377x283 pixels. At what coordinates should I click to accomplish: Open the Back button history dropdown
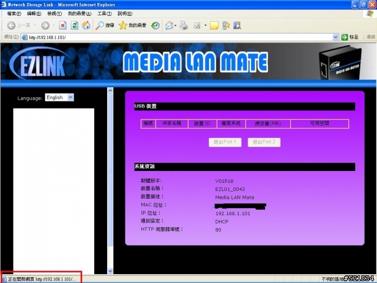[35, 25]
